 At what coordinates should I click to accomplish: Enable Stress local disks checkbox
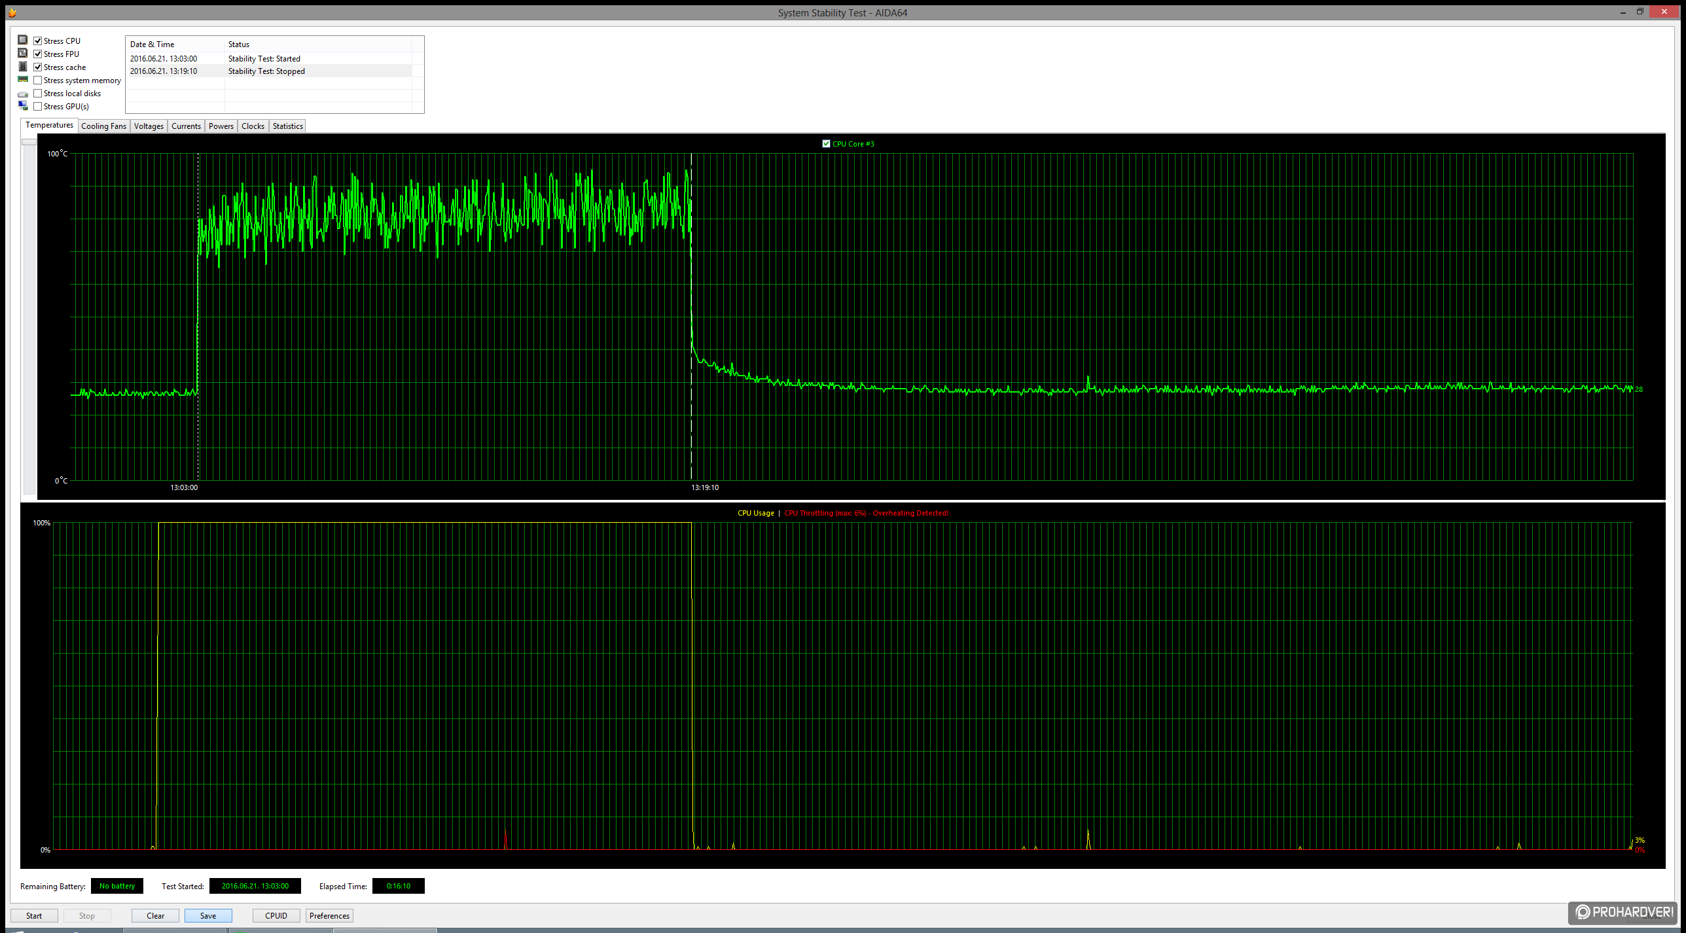38,93
